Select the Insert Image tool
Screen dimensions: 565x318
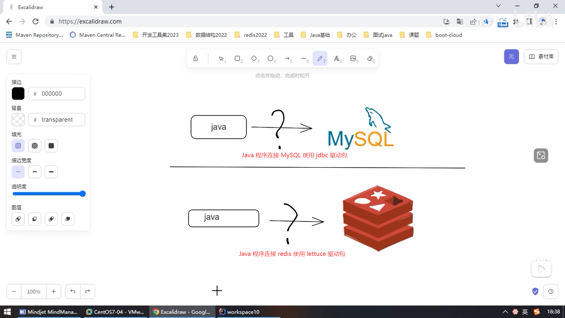click(353, 58)
